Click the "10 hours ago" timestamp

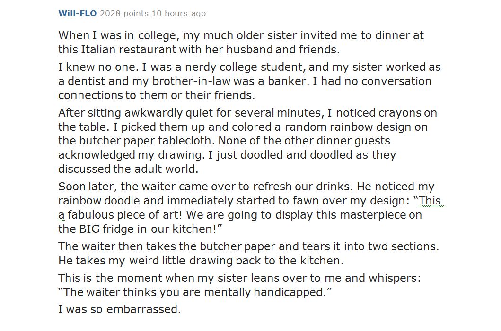[x=178, y=13]
